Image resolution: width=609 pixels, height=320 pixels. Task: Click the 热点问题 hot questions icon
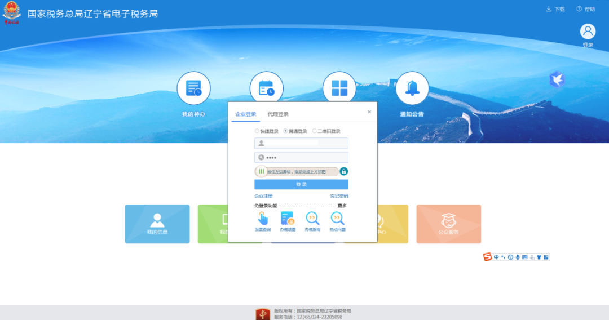(337, 219)
